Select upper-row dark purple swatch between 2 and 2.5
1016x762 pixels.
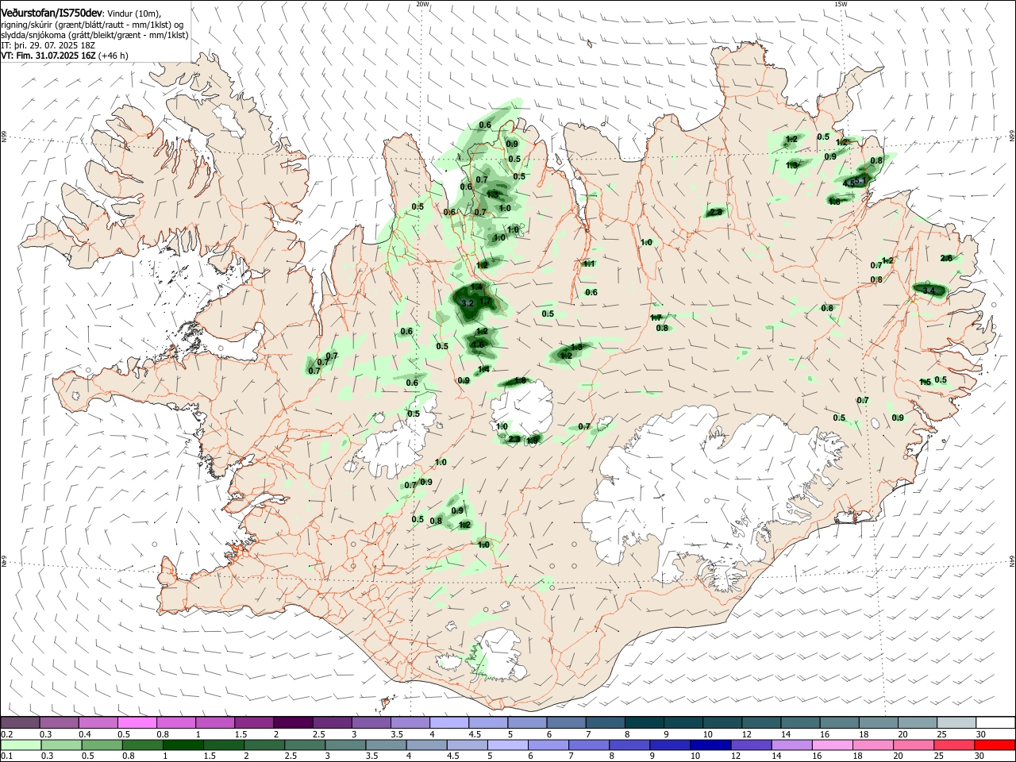pos(292,723)
